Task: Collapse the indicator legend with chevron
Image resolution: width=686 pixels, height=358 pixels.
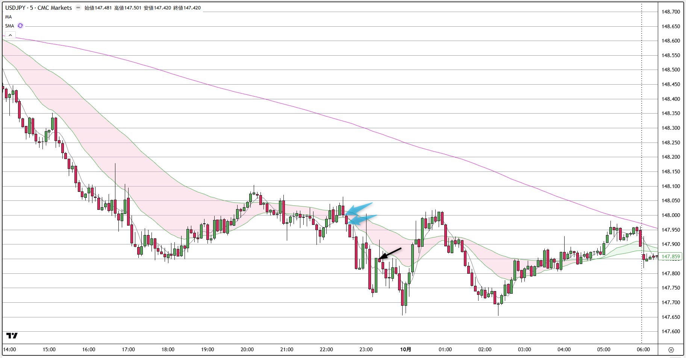Action: point(10,35)
